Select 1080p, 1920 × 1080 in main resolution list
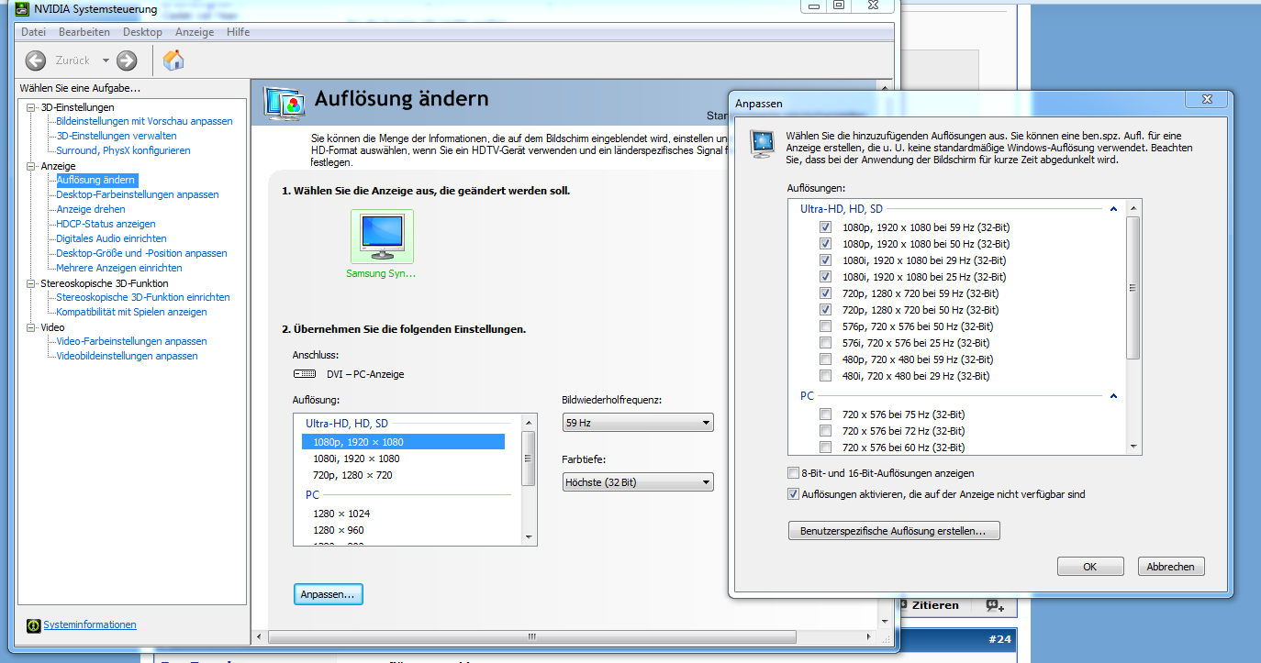Image resolution: width=1261 pixels, height=663 pixels. tap(403, 442)
